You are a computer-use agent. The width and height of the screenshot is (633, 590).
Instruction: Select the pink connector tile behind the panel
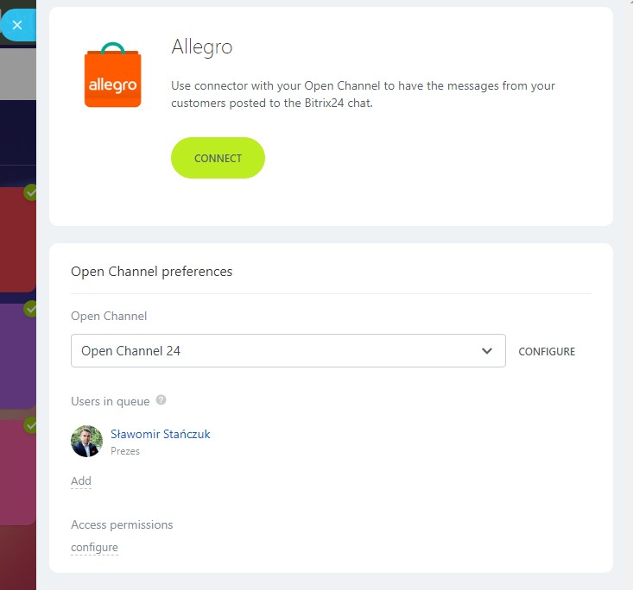pos(16,474)
